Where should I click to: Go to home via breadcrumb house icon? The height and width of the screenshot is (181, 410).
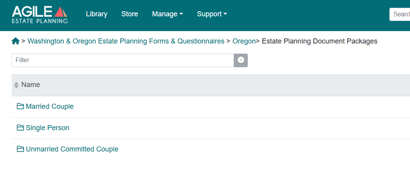click(16, 41)
